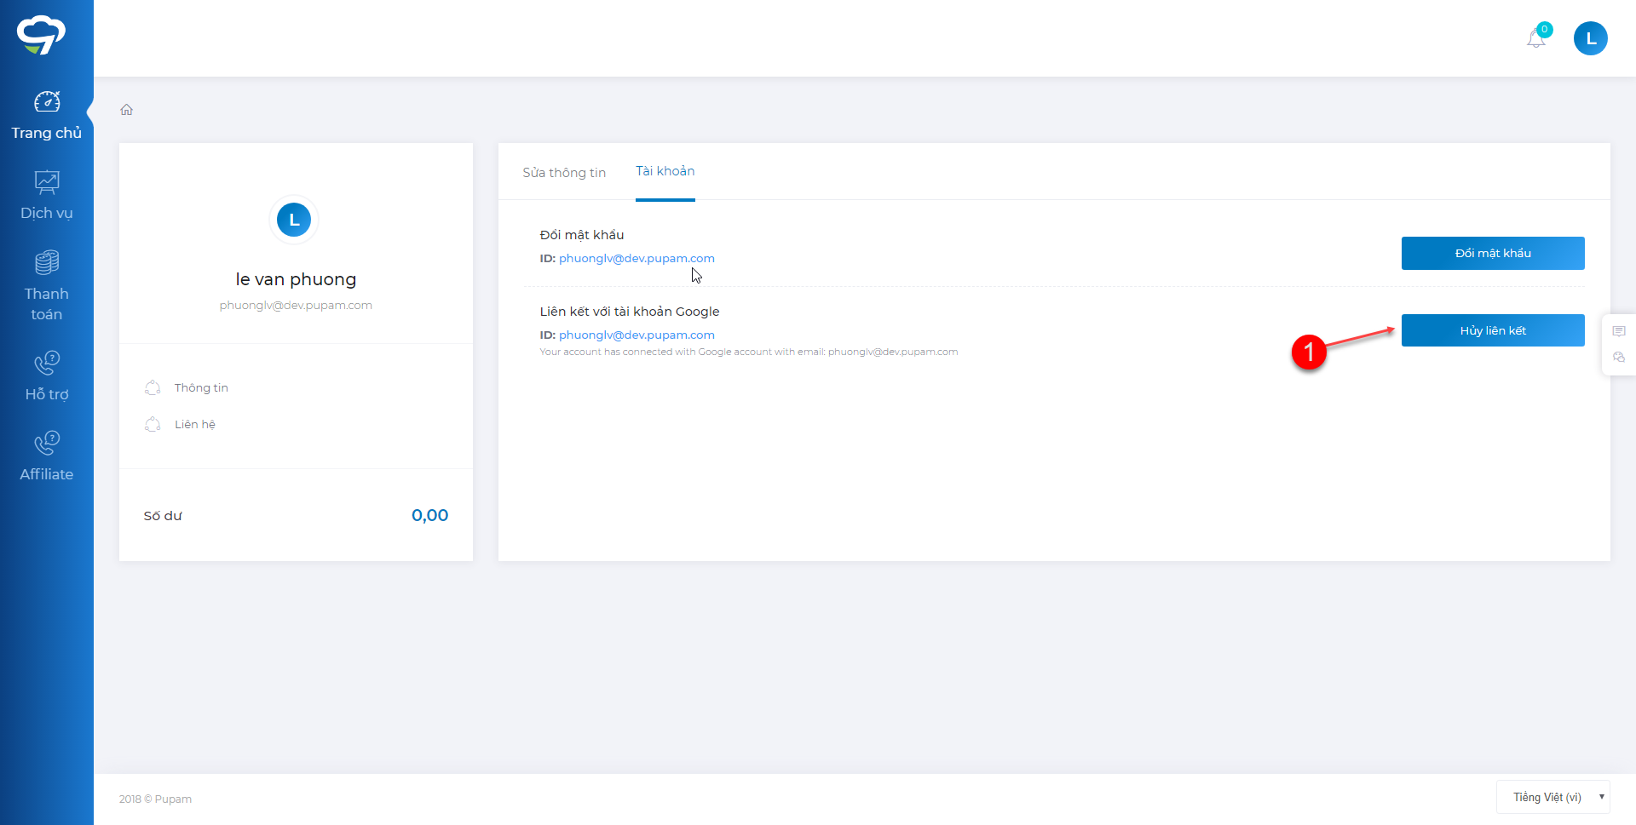Click the home breadcrumb icon
Viewport: 1636px width, 825px height.
127,110
